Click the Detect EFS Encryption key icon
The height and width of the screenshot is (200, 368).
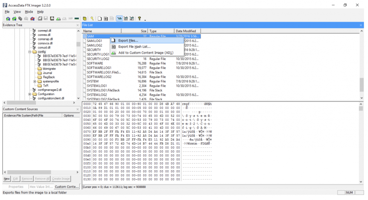point(92,19)
